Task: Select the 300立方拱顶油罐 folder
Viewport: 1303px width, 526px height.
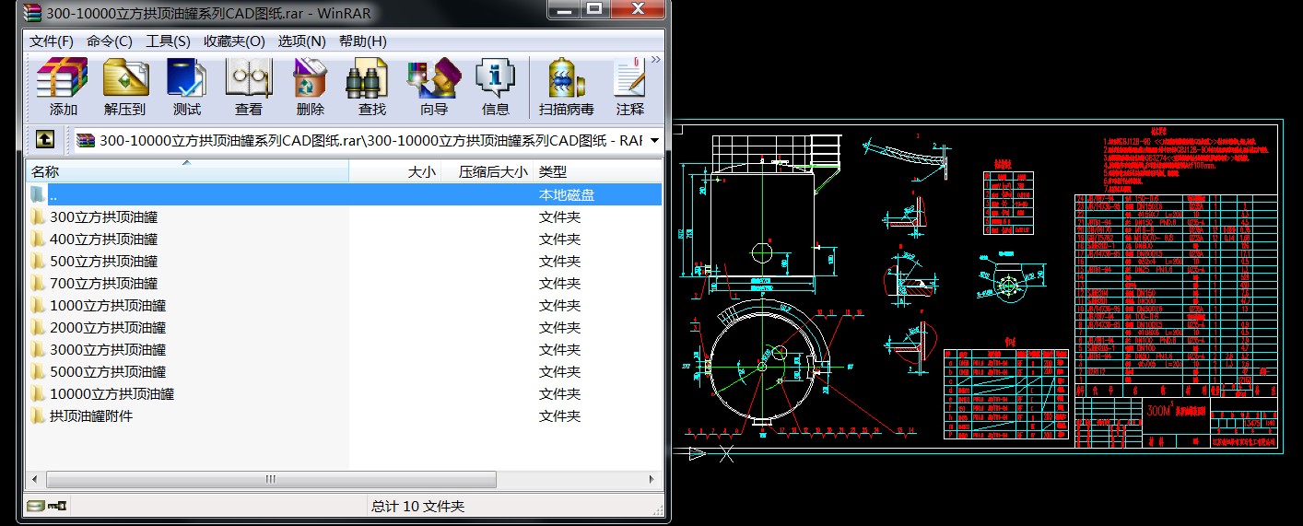Action: pyautogui.click(x=103, y=217)
